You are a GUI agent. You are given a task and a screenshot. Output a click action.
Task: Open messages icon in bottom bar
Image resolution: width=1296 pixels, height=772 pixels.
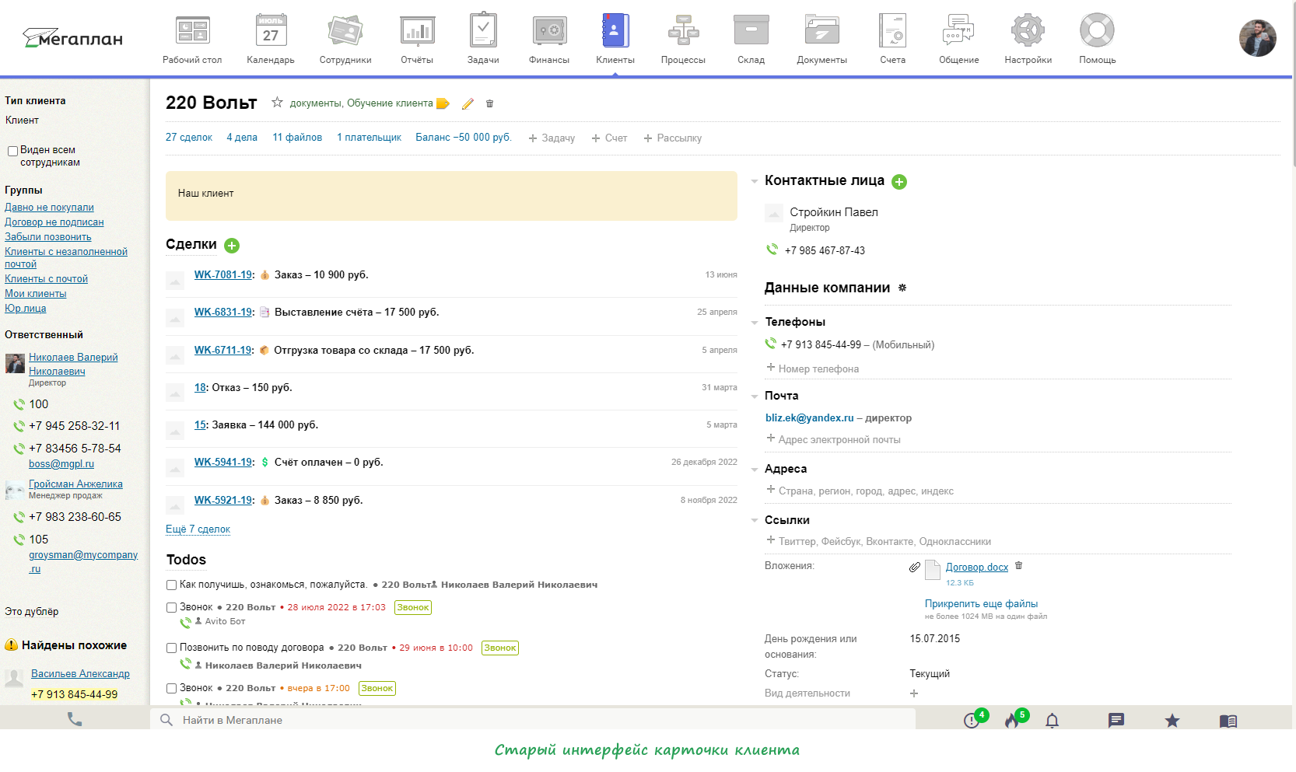click(x=1116, y=721)
